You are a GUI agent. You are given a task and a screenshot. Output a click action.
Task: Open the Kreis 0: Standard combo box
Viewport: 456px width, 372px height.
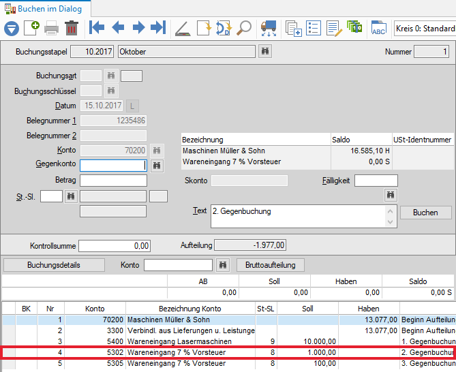click(x=425, y=29)
